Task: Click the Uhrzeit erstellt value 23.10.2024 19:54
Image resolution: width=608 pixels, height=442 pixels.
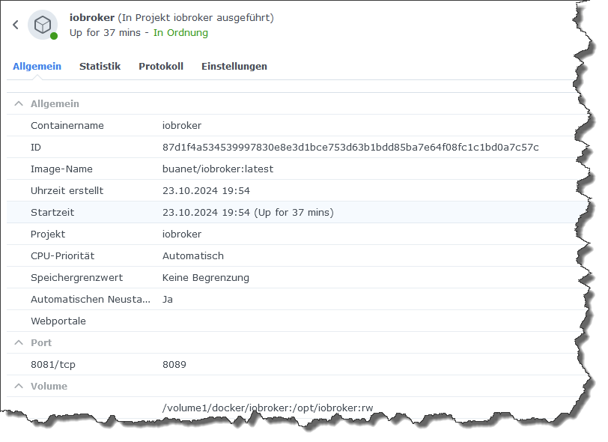Action: (x=207, y=191)
